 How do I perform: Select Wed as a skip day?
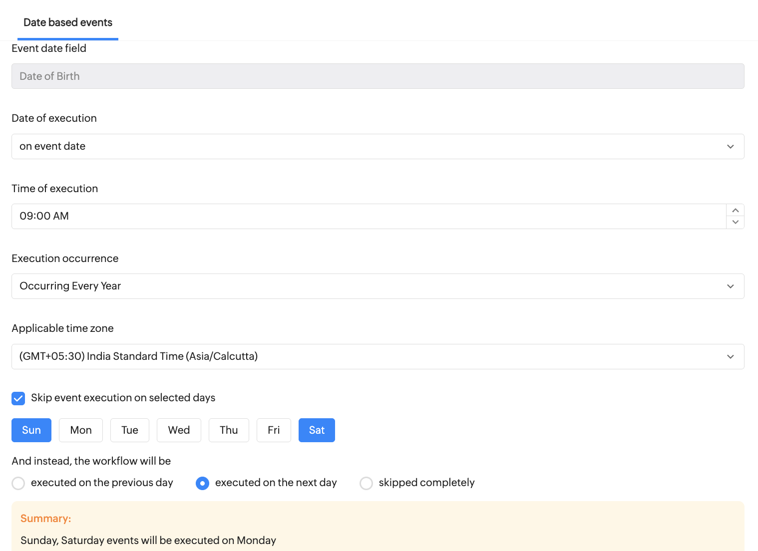[179, 430]
